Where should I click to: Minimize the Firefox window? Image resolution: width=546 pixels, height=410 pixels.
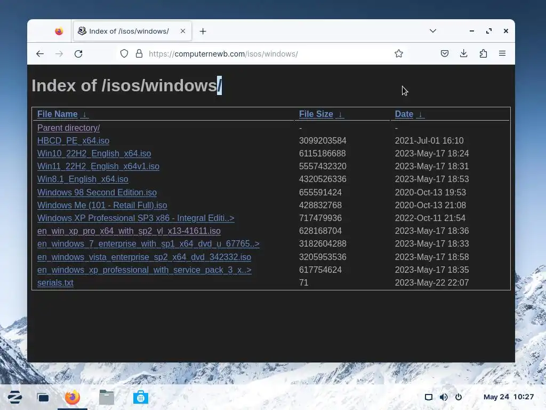coord(472,31)
